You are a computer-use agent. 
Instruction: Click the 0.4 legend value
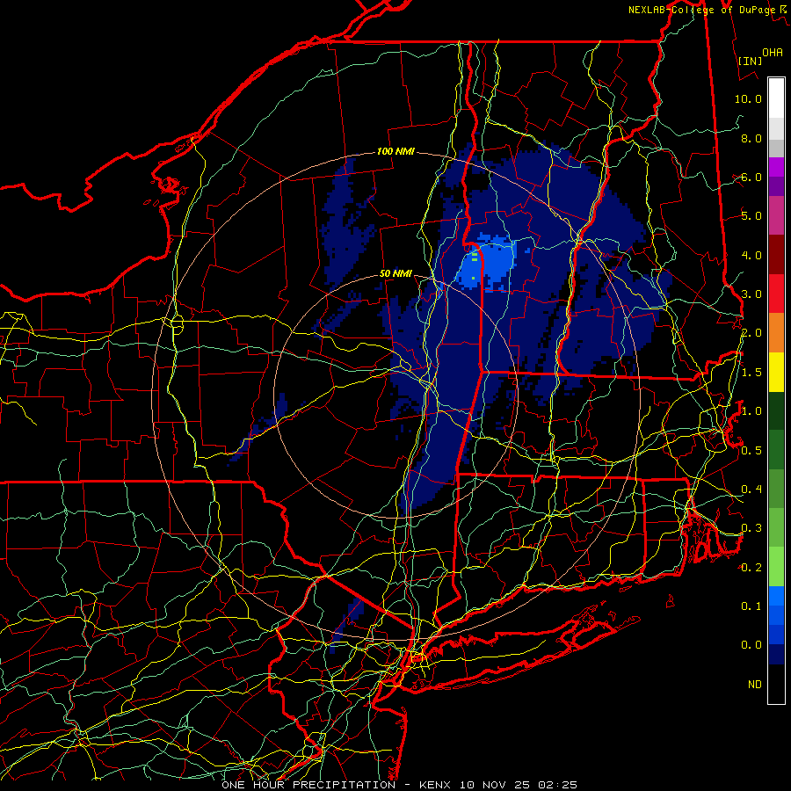(751, 489)
